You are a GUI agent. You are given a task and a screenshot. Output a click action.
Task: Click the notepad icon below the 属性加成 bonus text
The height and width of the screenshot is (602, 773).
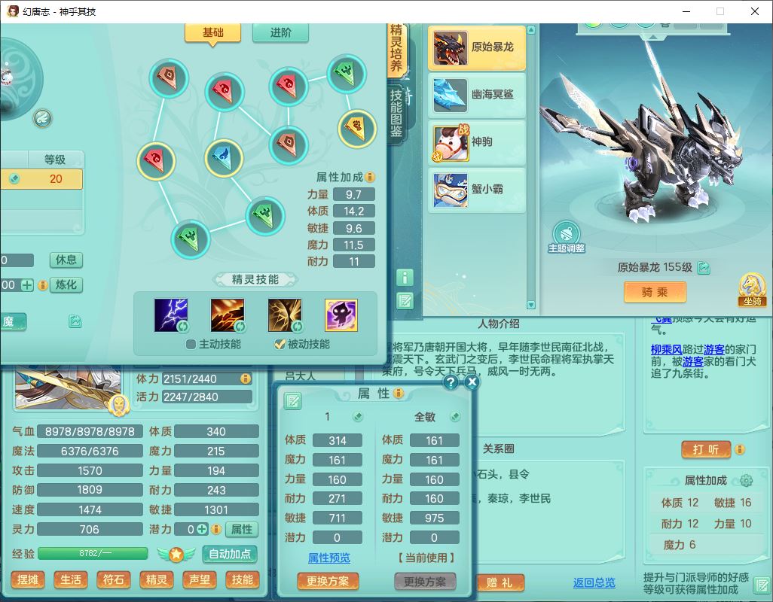[x=761, y=585]
